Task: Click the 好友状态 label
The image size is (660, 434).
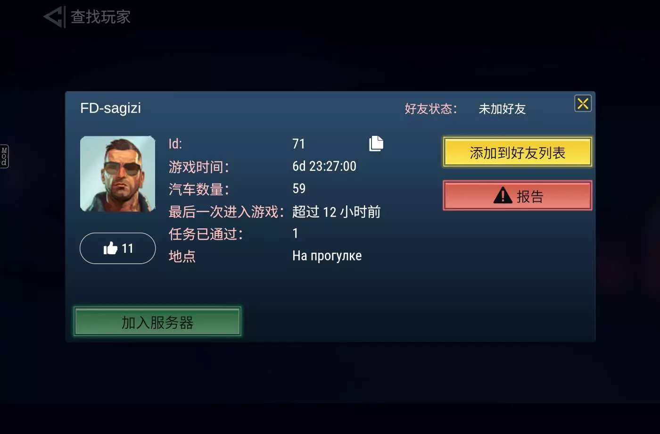Action: [x=430, y=109]
